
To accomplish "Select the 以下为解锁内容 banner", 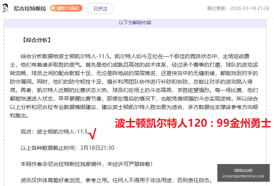I will pos(135,23).
